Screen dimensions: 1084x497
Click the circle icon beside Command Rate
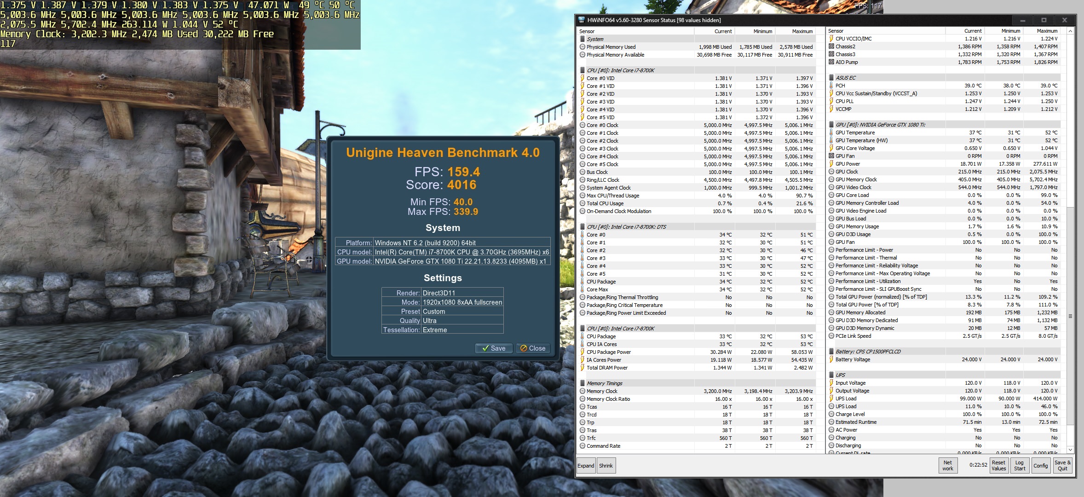click(582, 446)
